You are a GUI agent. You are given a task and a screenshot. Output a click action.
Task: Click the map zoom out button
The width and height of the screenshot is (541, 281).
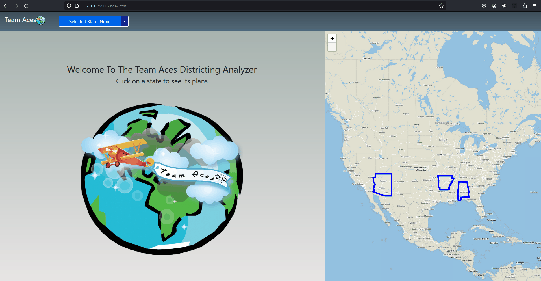(332, 47)
